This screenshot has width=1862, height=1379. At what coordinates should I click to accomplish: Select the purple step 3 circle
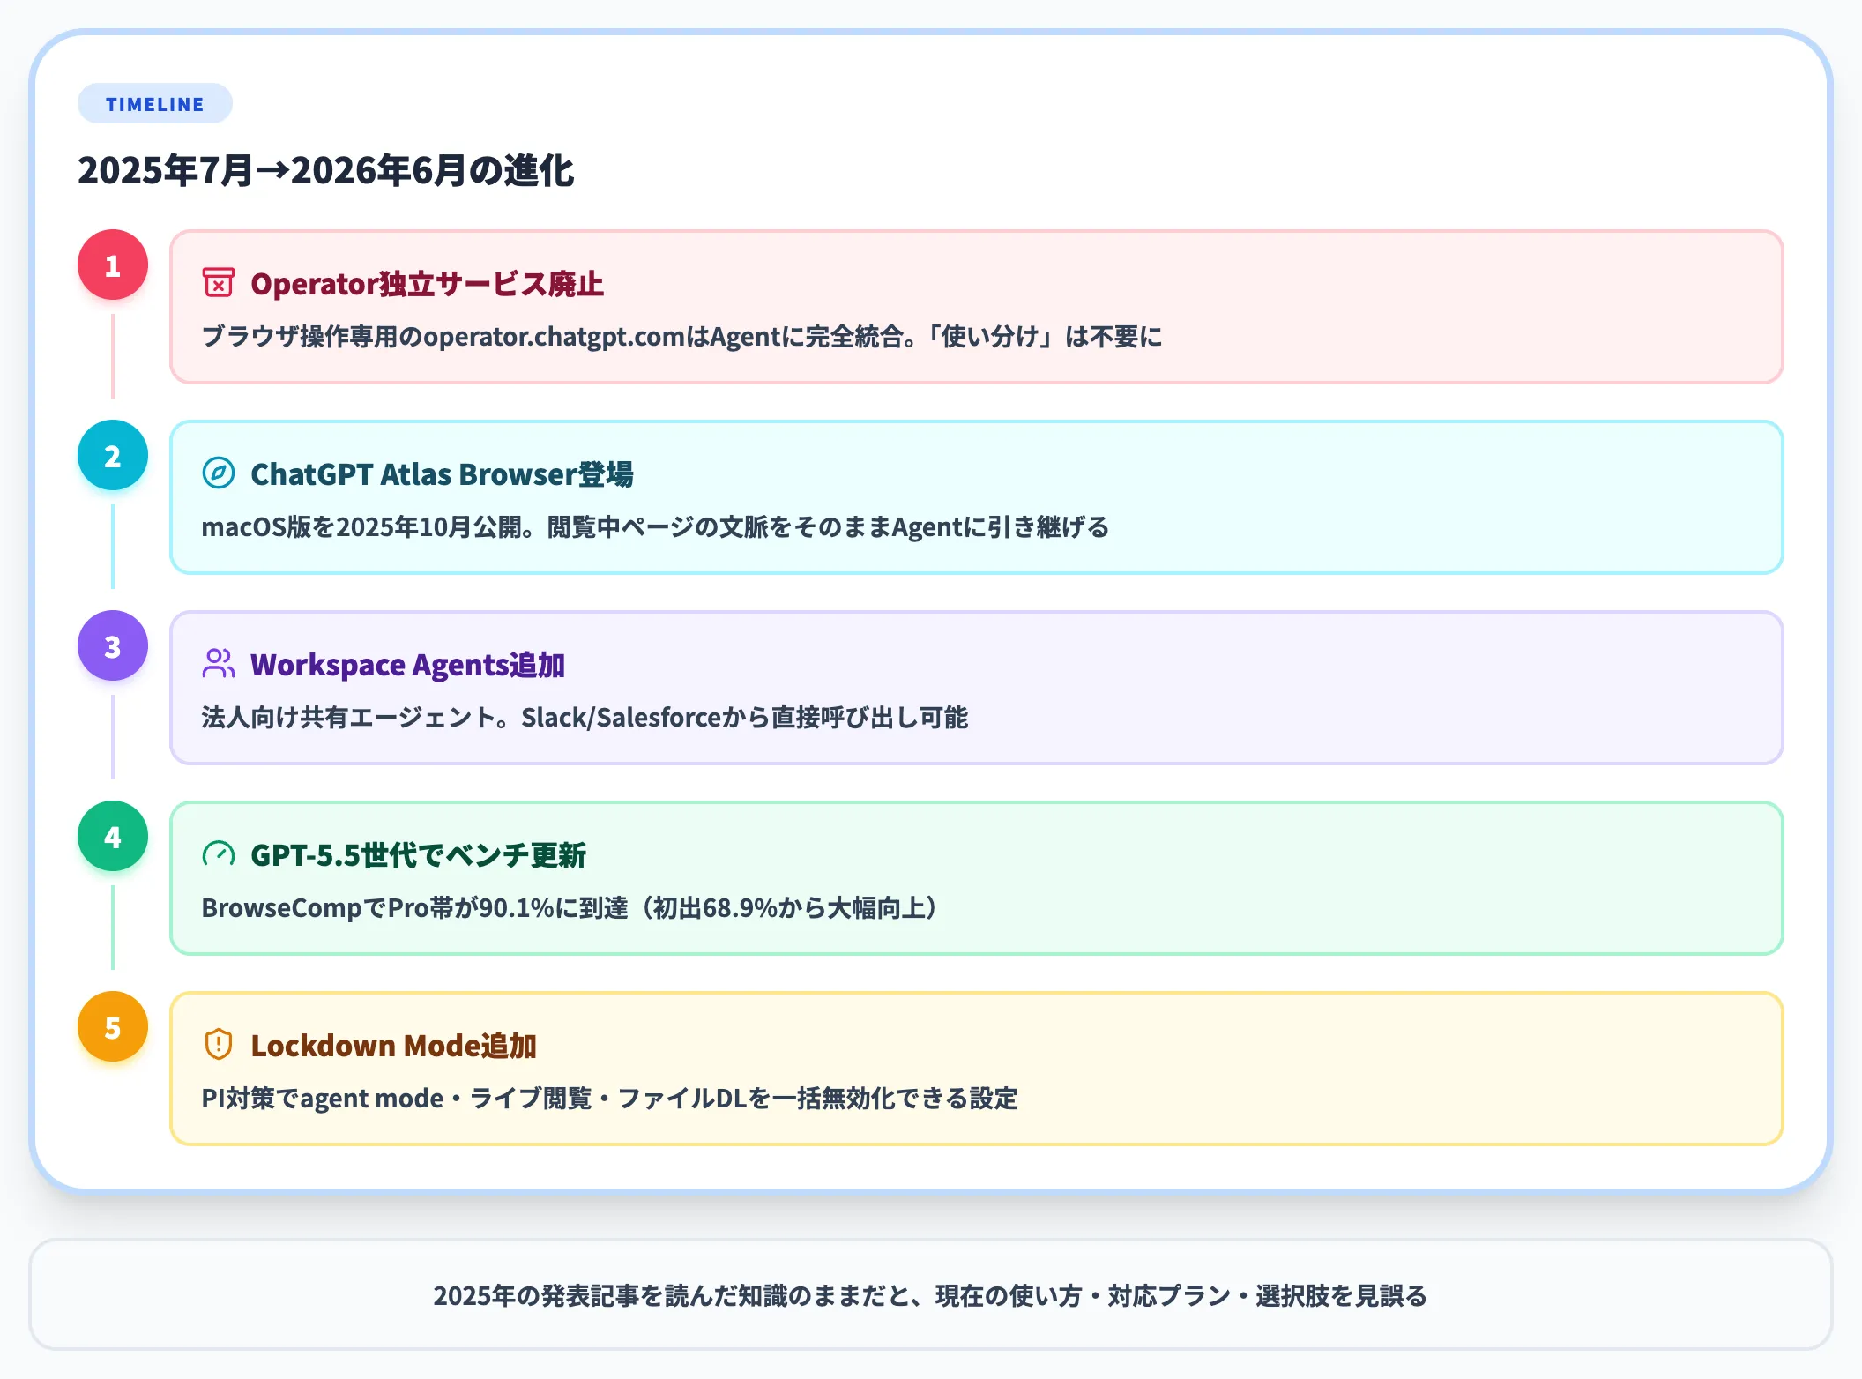click(x=113, y=646)
